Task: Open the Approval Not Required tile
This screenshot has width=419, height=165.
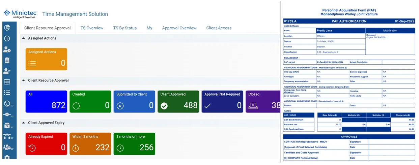Action: [222, 101]
